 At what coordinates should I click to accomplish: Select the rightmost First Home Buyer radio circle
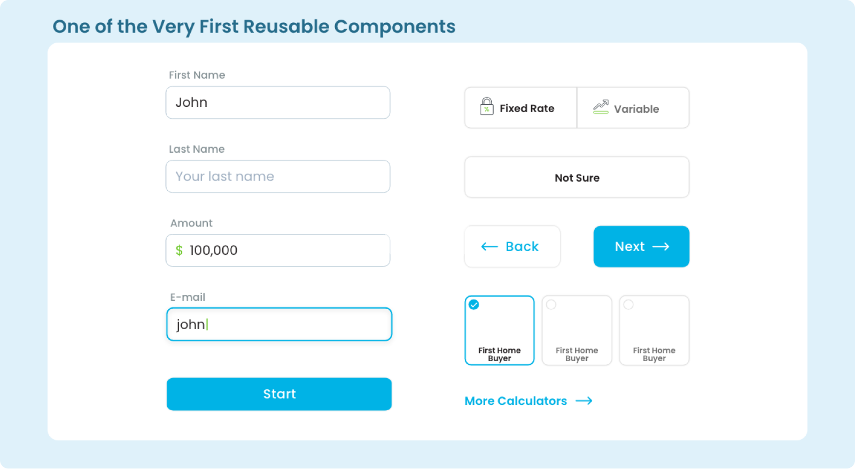(x=628, y=304)
